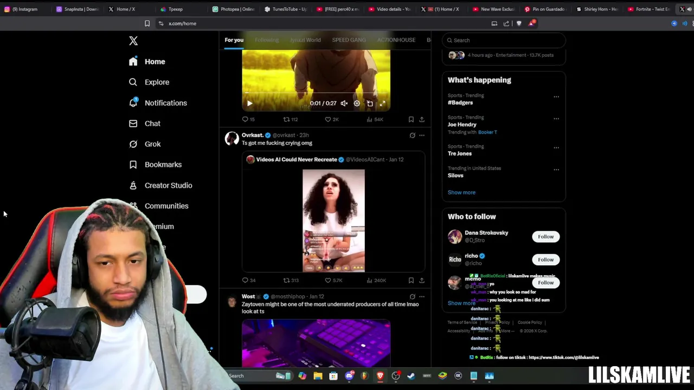Open Grok explain icon on Ovrkast post
694x390 pixels.
coord(412,135)
